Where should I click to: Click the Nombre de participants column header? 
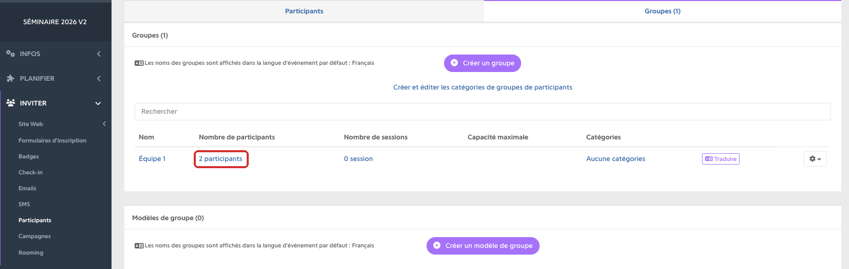point(237,137)
